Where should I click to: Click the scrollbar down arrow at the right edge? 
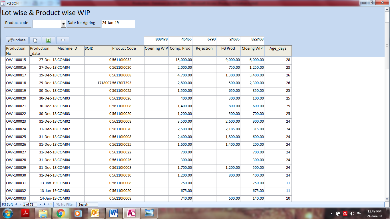387,199
